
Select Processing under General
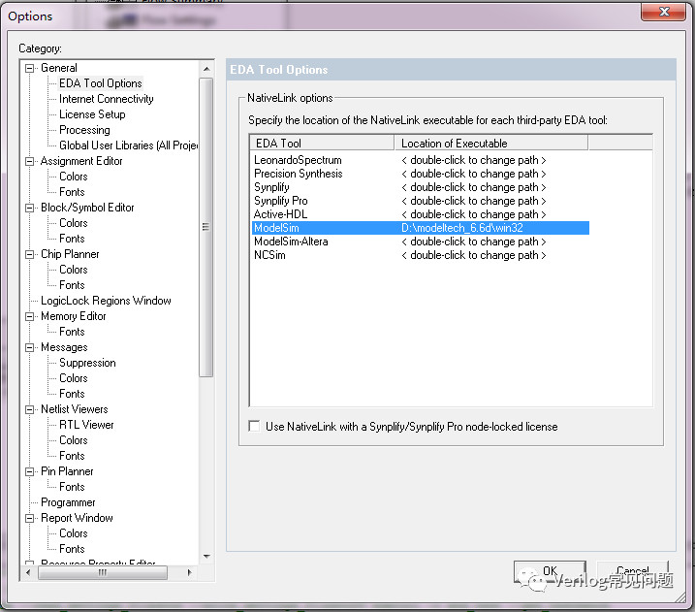84,130
